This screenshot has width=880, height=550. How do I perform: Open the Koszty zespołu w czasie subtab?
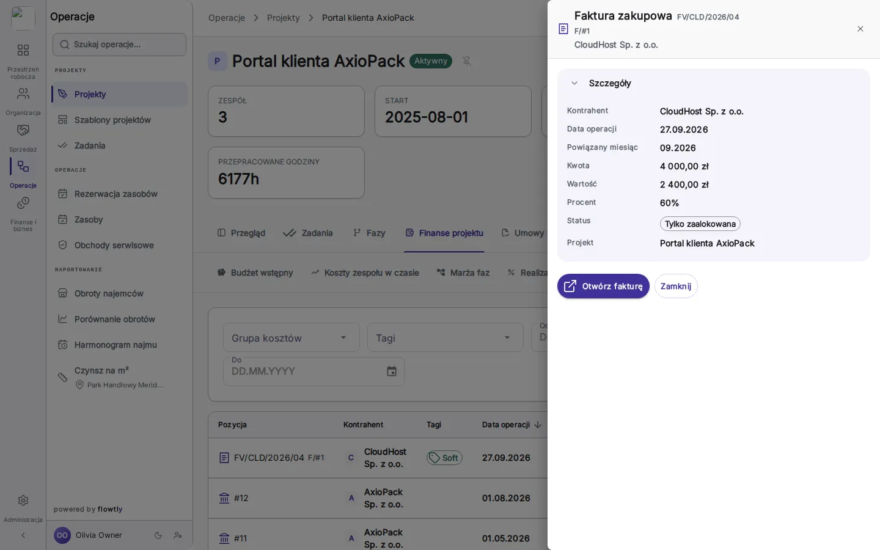[x=365, y=273]
